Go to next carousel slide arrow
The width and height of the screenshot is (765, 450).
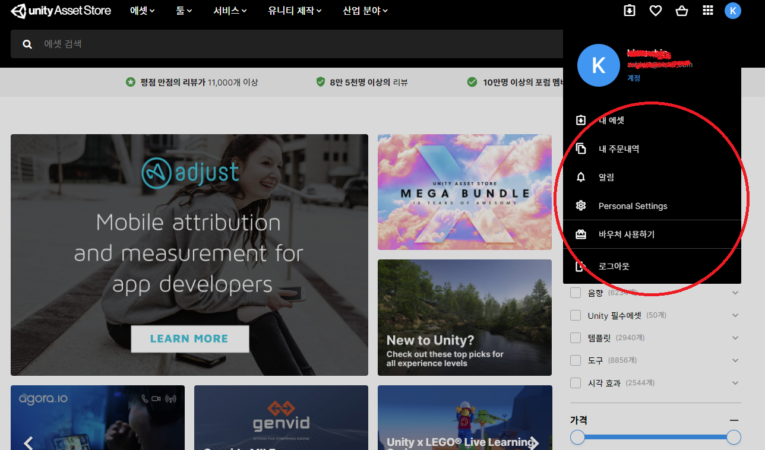tap(534, 443)
